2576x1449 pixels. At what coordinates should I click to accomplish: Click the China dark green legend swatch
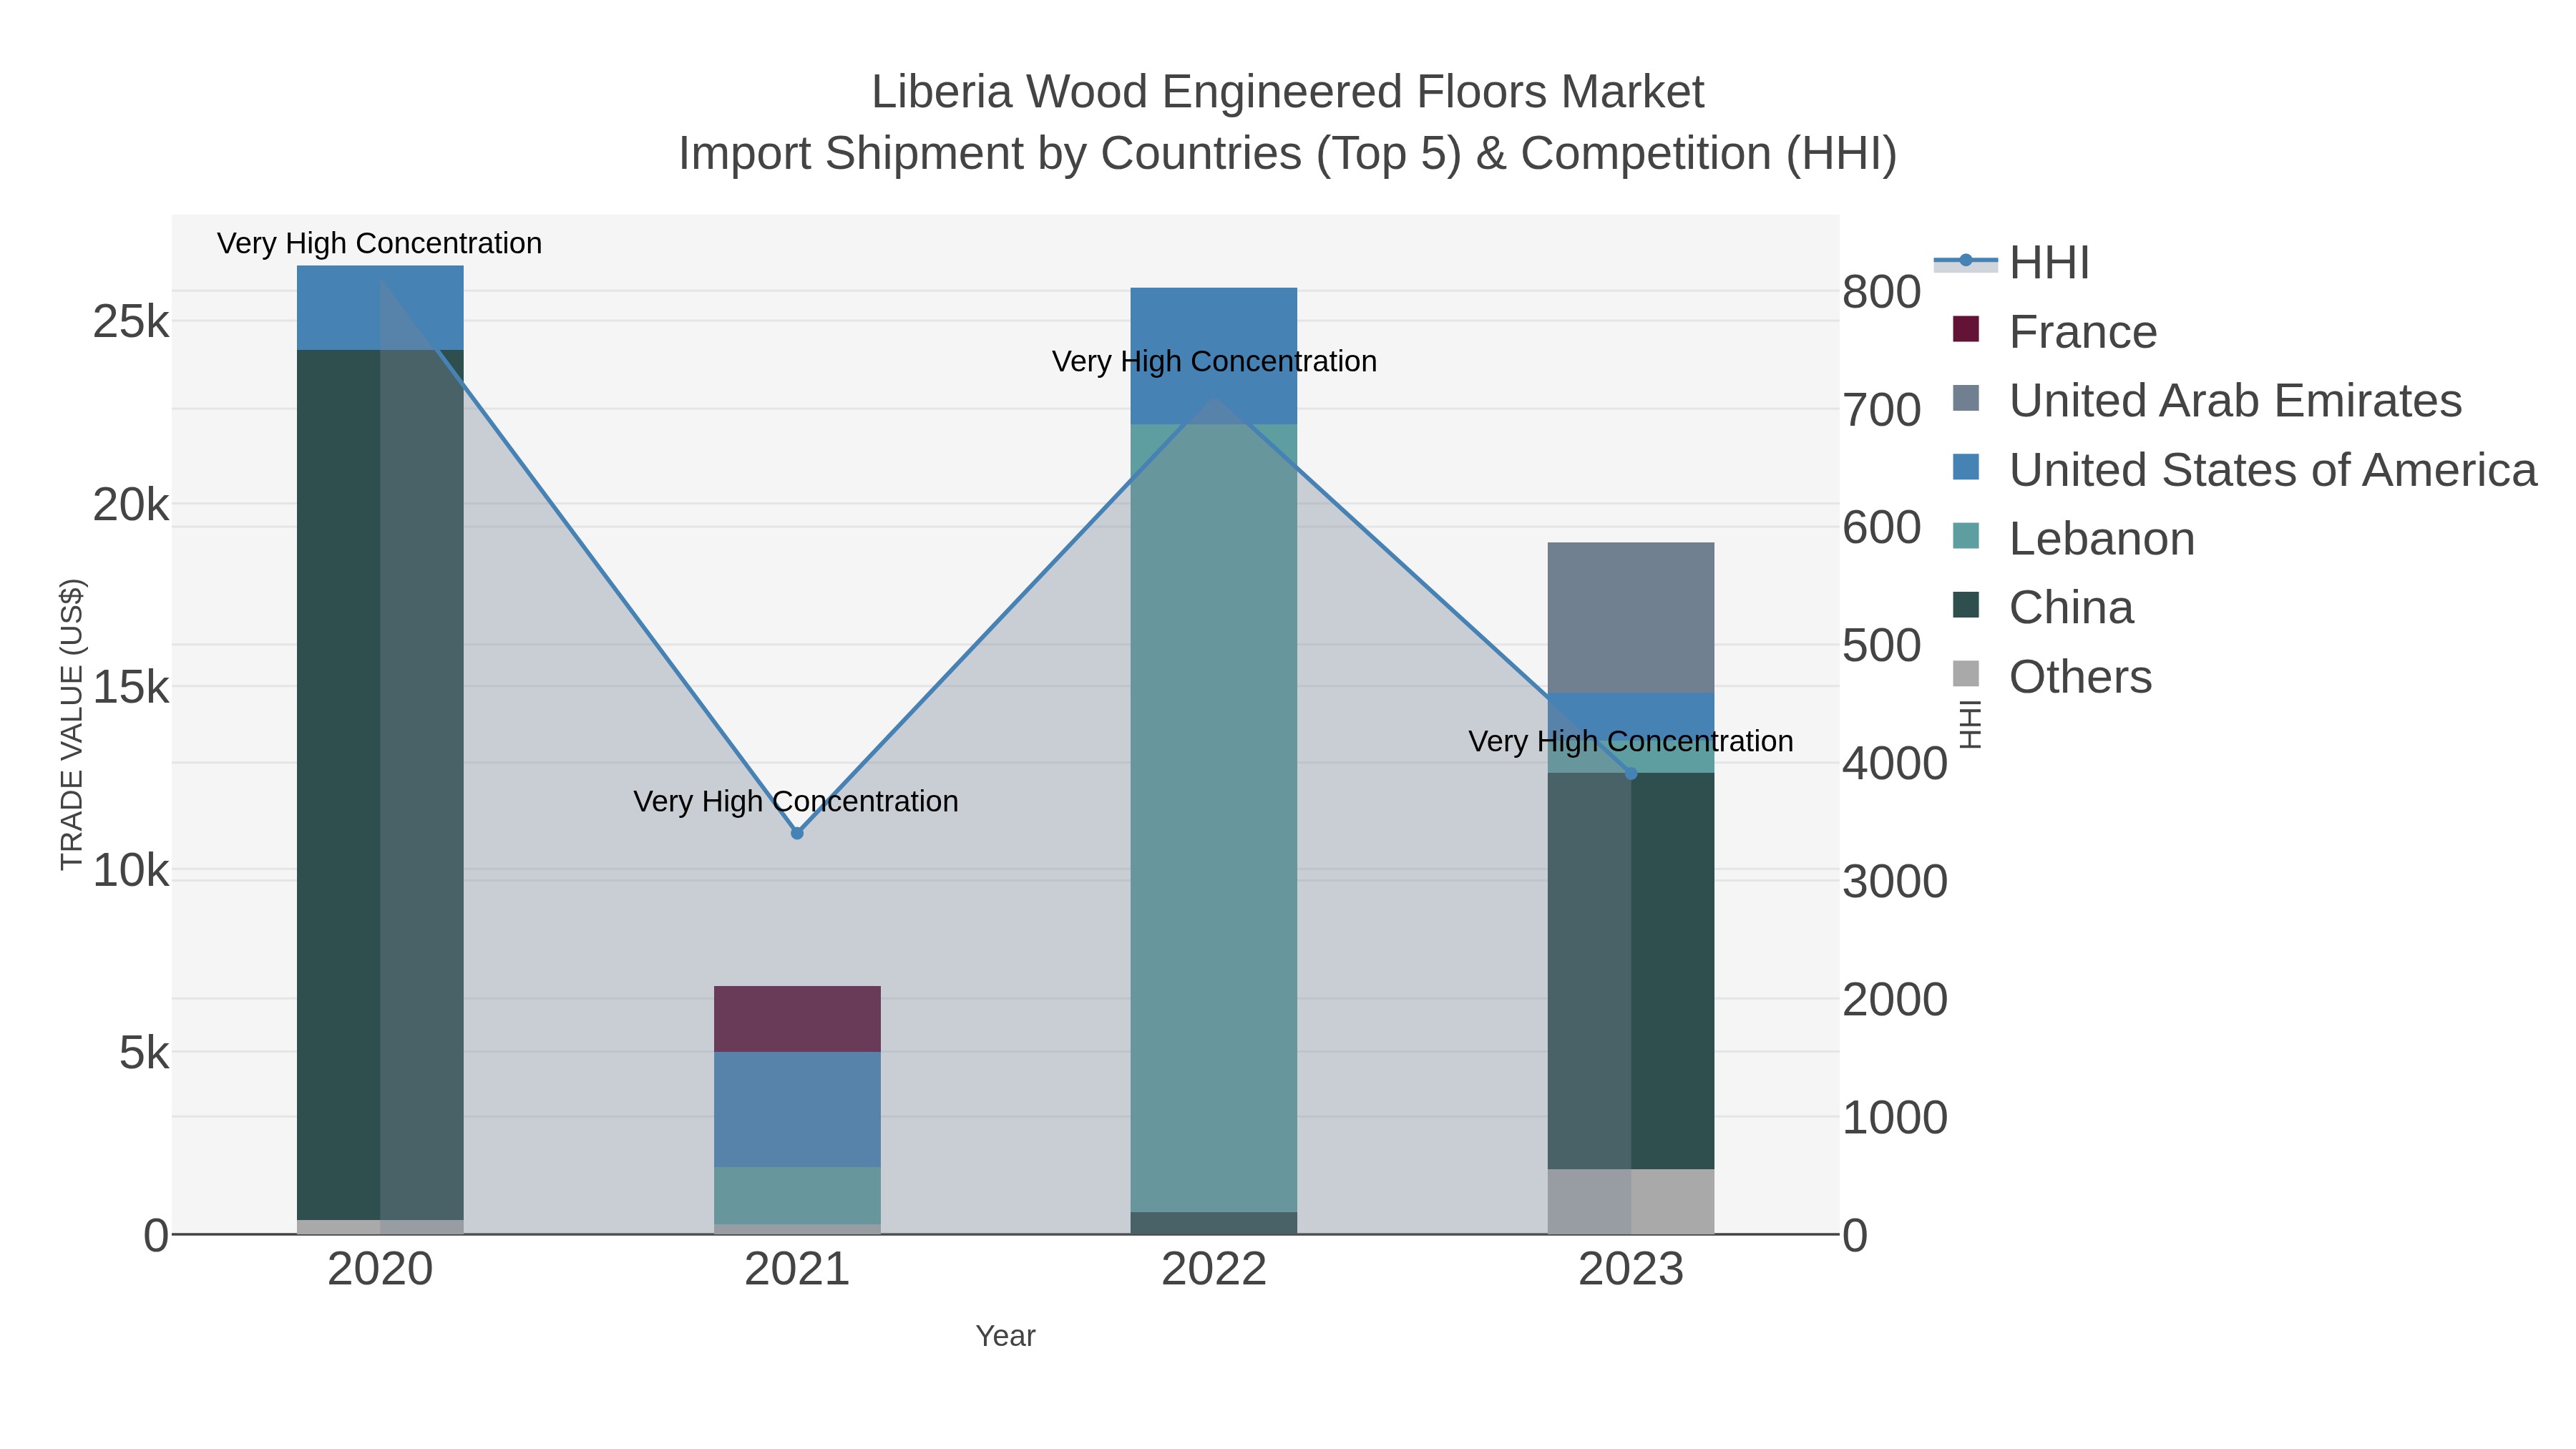point(1965,605)
